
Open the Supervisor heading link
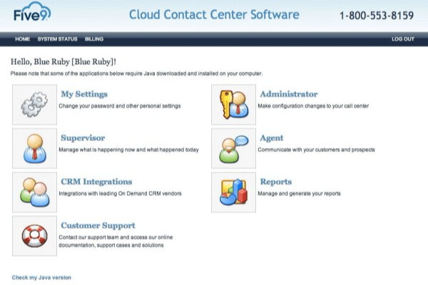tap(83, 138)
